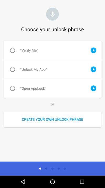Screen dimensions: 105x188
Task: Play the "Verify Me" phrase sample
Action: click(x=93, y=50)
